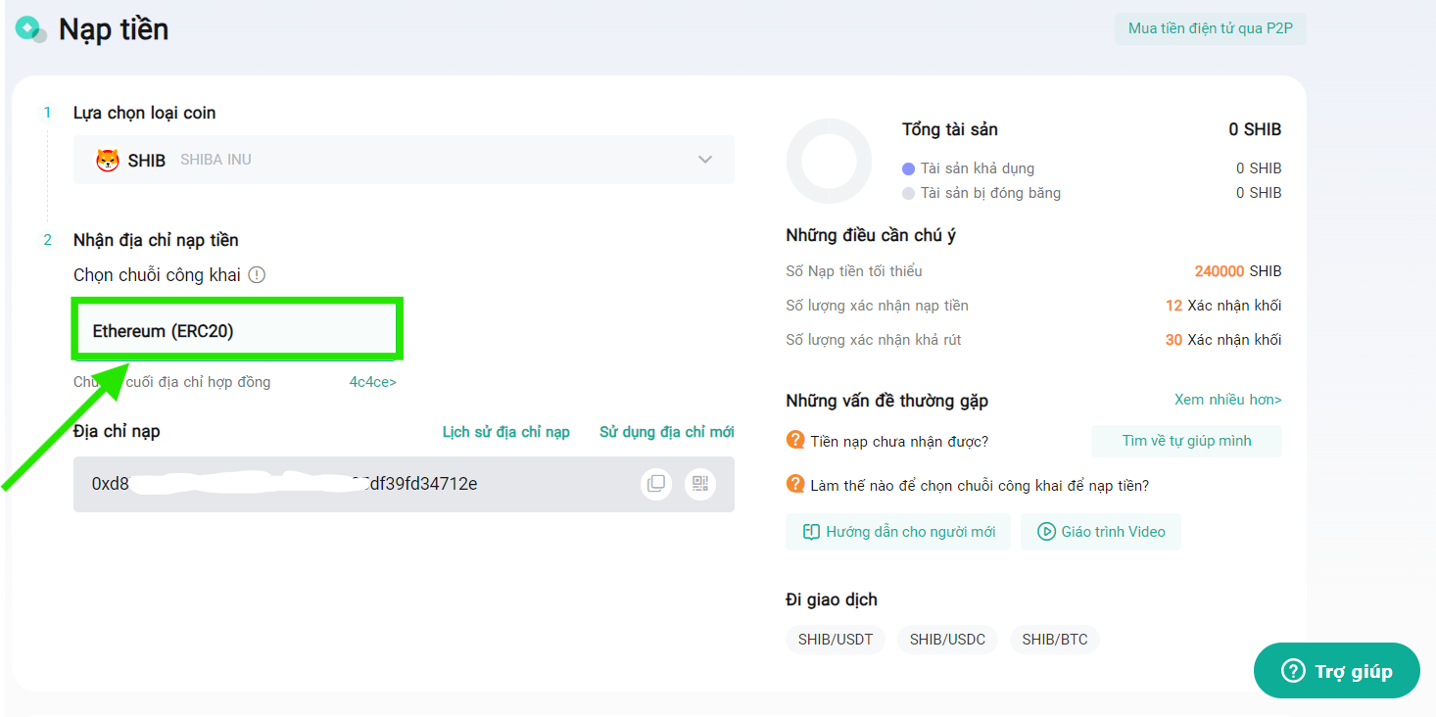The image size is (1436, 717).
Task: Select the SHIB/BTC trading pair
Action: (x=1055, y=640)
